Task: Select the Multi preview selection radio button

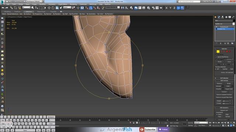Action: [x=229, y=69]
